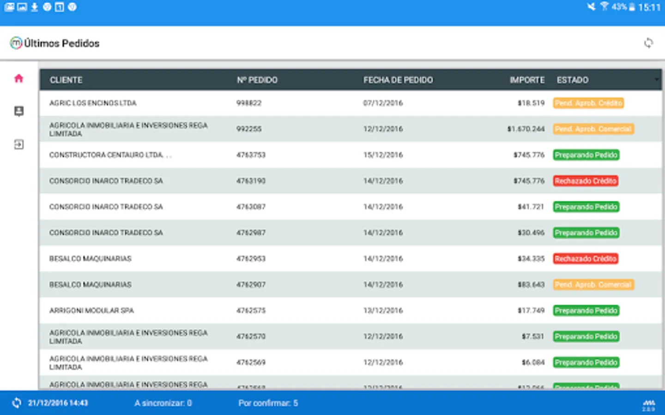This screenshot has height=415, width=665.
Task: Open the table header dropdown arrow
Action: point(656,80)
